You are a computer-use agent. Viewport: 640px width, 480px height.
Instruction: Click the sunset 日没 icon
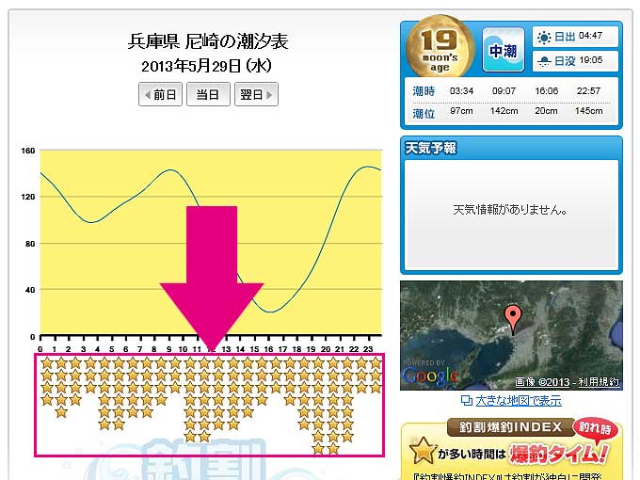(543, 61)
